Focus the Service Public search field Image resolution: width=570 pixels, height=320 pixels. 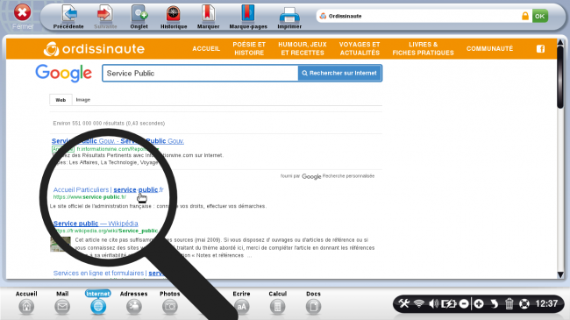click(x=200, y=73)
